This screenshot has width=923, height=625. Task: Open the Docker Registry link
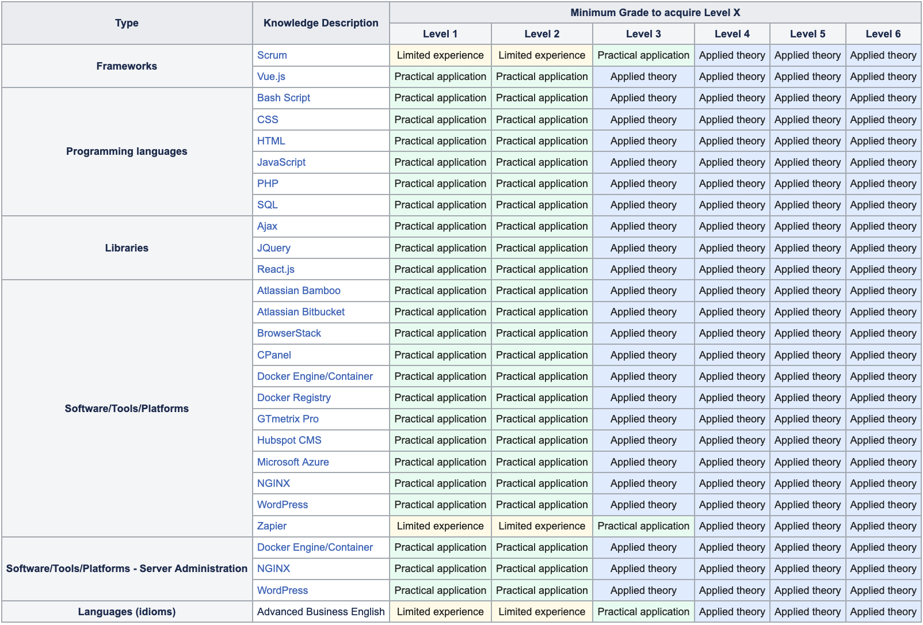[x=293, y=398]
